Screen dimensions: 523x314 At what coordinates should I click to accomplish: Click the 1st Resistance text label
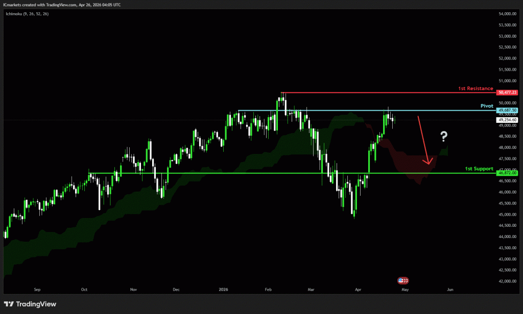[x=476, y=89]
